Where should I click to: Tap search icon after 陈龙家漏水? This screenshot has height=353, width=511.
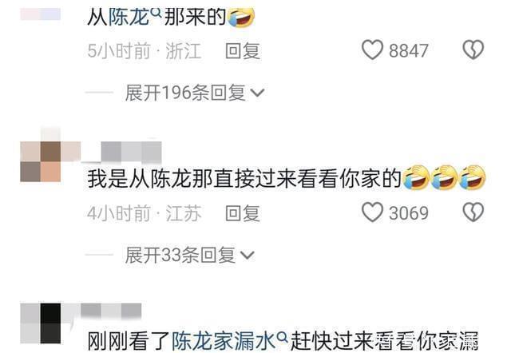pos(283,336)
